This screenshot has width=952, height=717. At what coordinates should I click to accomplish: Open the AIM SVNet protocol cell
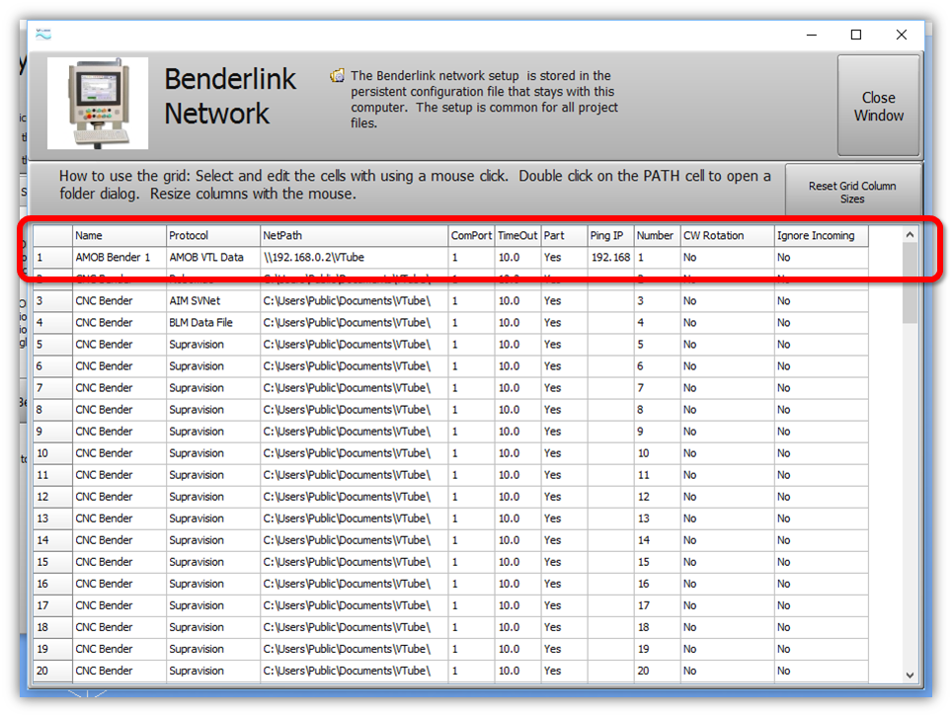pyautogui.click(x=211, y=301)
